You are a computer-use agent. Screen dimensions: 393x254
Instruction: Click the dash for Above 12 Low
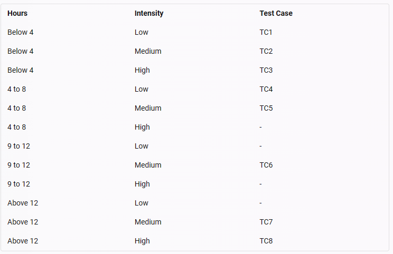click(260, 203)
